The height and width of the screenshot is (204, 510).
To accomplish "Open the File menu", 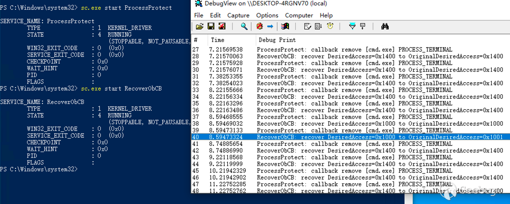I will coord(198,15).
